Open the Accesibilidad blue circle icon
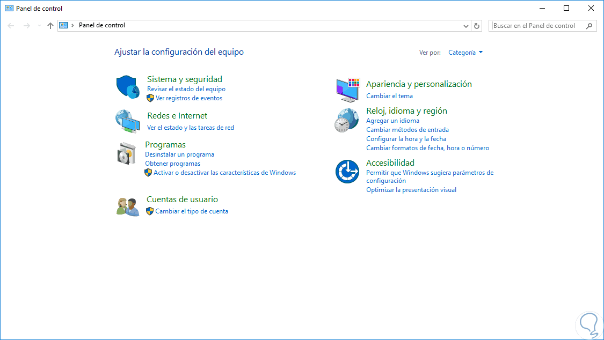 pyautogui.click(x=347, y=172)
